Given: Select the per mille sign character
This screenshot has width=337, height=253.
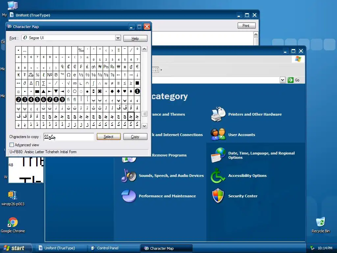Looking at the screenshot, I should tap(81, 50).
